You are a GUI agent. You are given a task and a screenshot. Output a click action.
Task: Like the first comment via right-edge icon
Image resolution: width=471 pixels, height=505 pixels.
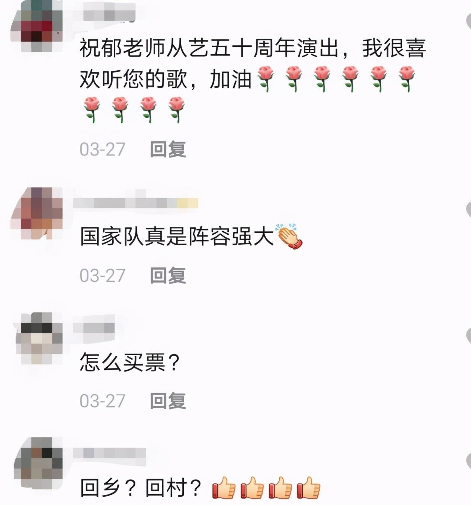468,22
